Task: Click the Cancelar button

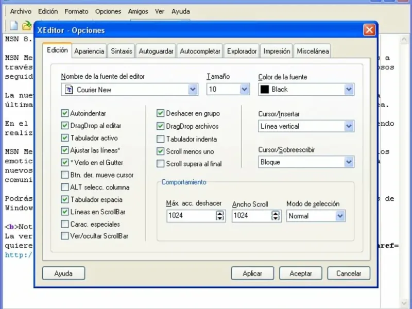Action: pyautogui.click(x=349, y=273)
